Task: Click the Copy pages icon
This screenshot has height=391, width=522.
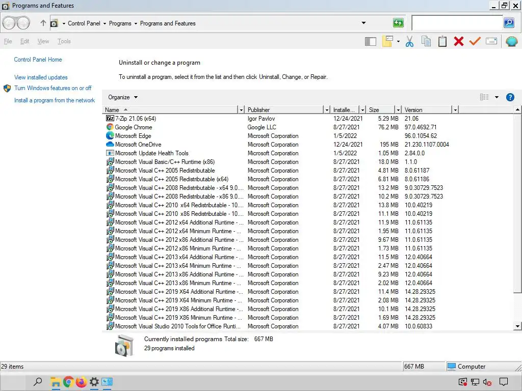Action: pos(426,41)
